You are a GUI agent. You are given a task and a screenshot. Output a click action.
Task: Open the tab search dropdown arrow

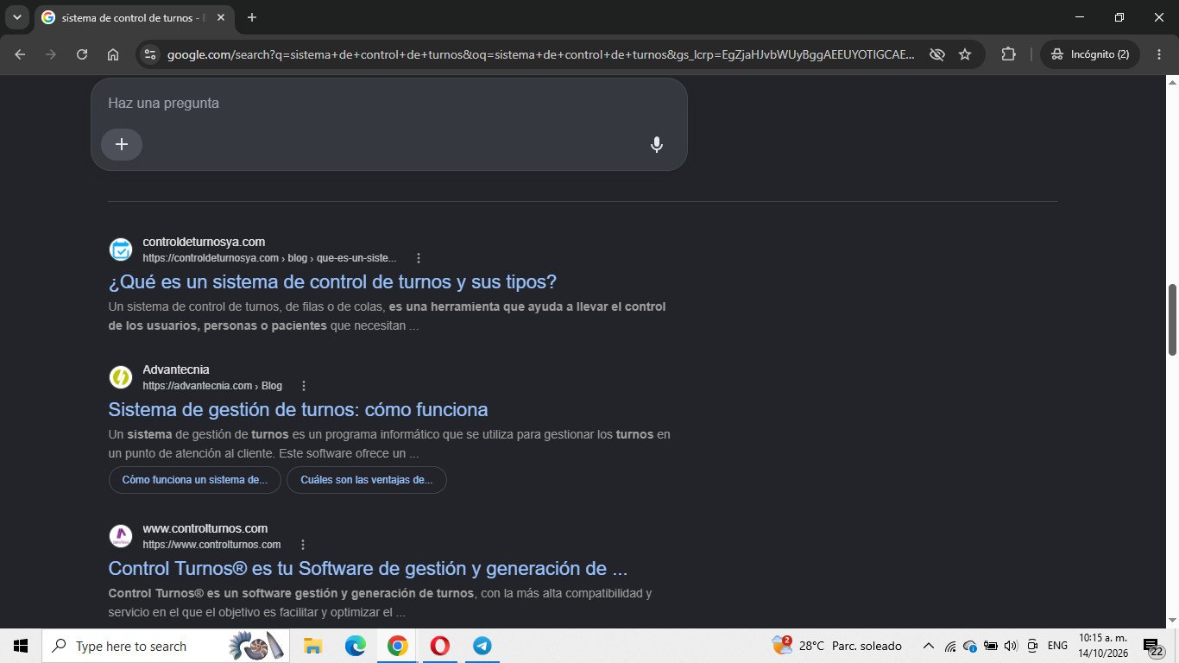(x=16, y=17)
